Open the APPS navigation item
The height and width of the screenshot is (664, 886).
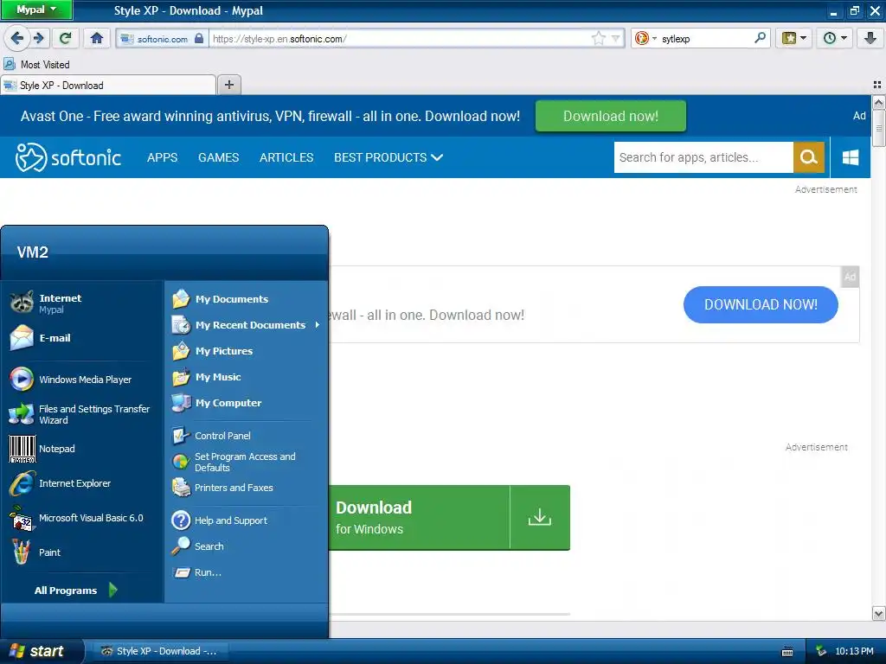162,157
